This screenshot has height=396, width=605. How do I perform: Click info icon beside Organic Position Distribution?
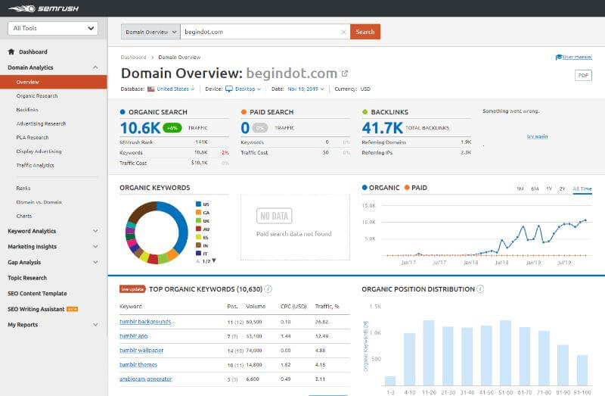coord(480,289)
